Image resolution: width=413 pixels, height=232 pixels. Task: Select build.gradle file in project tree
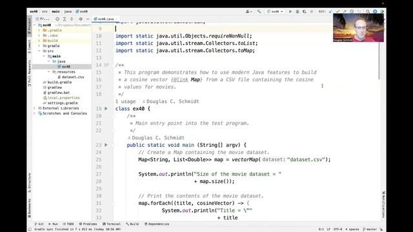click(57, 82)
